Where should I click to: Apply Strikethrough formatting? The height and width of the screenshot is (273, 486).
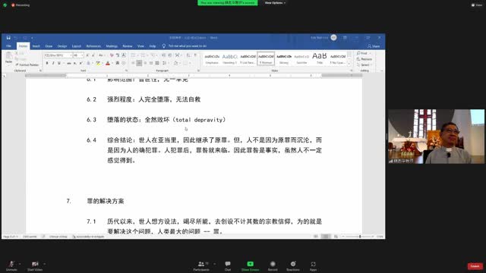[69, 63]
